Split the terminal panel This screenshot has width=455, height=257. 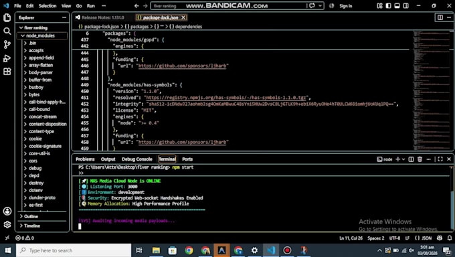[411, 159]
